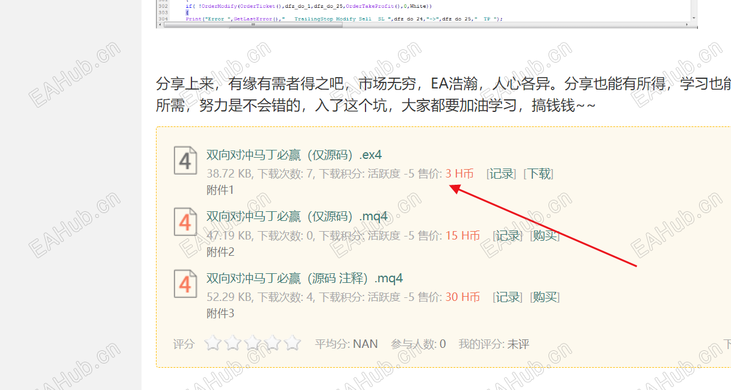Image resolution: width=731 pixels, height=390 pixels.
Task: Rate two stars in 评分
Action: 233,343
